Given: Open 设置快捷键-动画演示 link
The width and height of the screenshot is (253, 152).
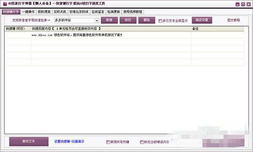Looking at the screenshot, I should coord(69,141).
